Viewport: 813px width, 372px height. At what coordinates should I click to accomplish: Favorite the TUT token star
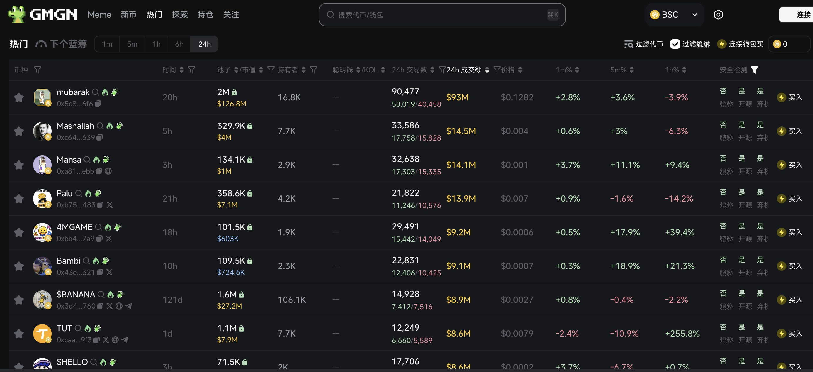(19, 334)
